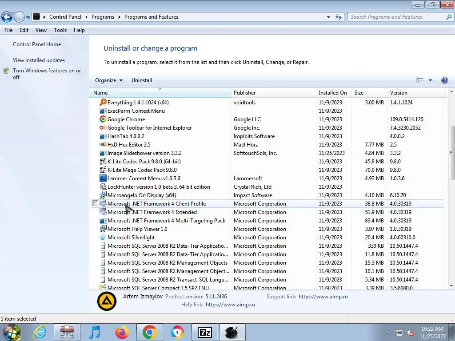Select Microsoft SQL Server 2008 R2 Transact-SQL row
Screen dimensions: 455x341
click(267, 280)
